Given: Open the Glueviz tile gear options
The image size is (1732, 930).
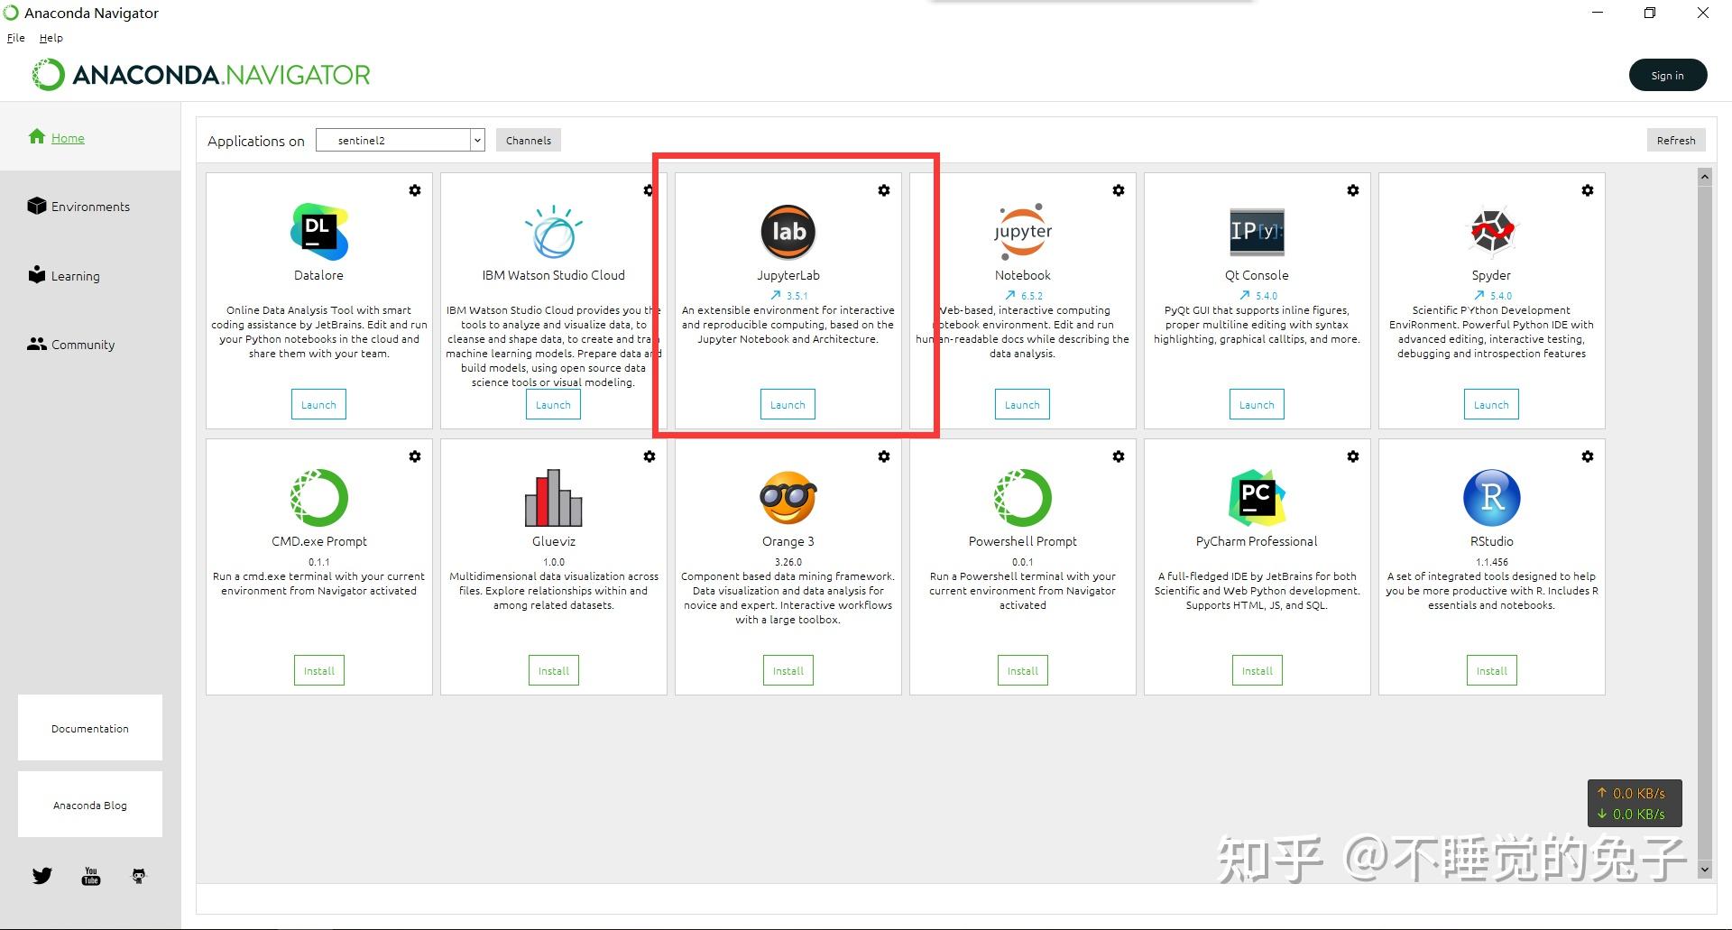Looking at the screenshot, I should 649,456.
